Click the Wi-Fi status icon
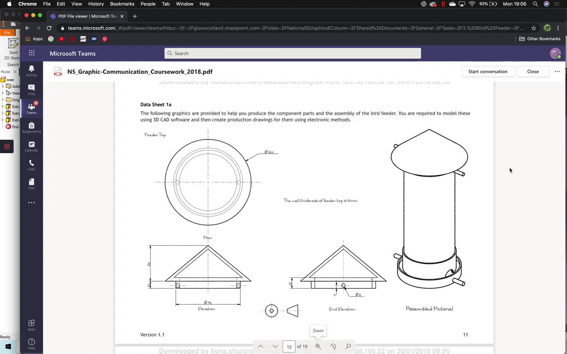The image size is (567, 354). click(472, 4)
